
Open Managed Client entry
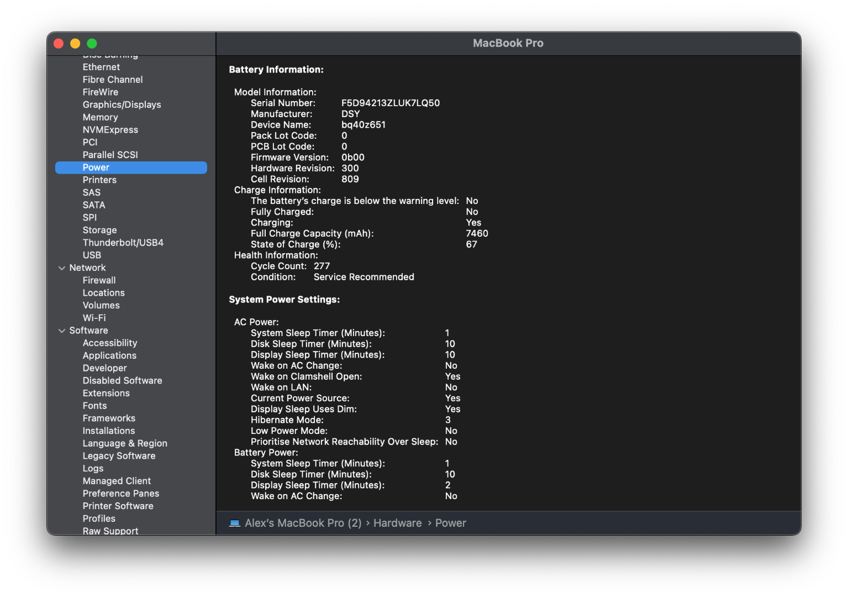(117, 481)
